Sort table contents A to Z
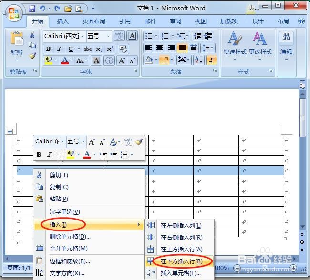Image resolution: width=310 pixels, height=280 pixels. (199, 60)
